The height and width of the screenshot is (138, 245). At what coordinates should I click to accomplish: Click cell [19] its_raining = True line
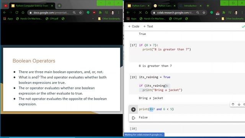[155, 77]
